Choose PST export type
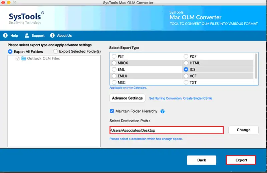Image resolution: width=267 pixels, height=173 pixels. [114, 56]
